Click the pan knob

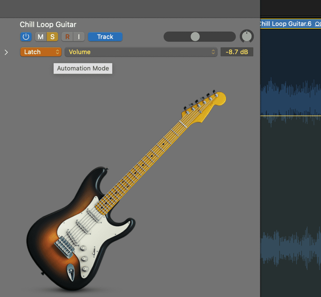point(247,36)
